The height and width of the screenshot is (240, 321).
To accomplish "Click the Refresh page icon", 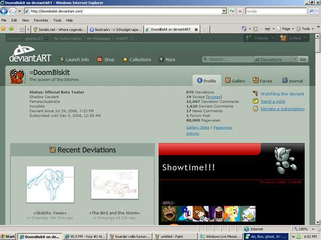I will coord(232,11).
